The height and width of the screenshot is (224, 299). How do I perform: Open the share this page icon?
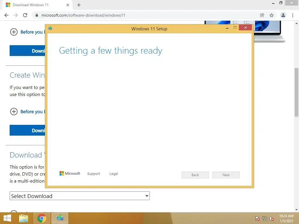[x=262, y=15]
